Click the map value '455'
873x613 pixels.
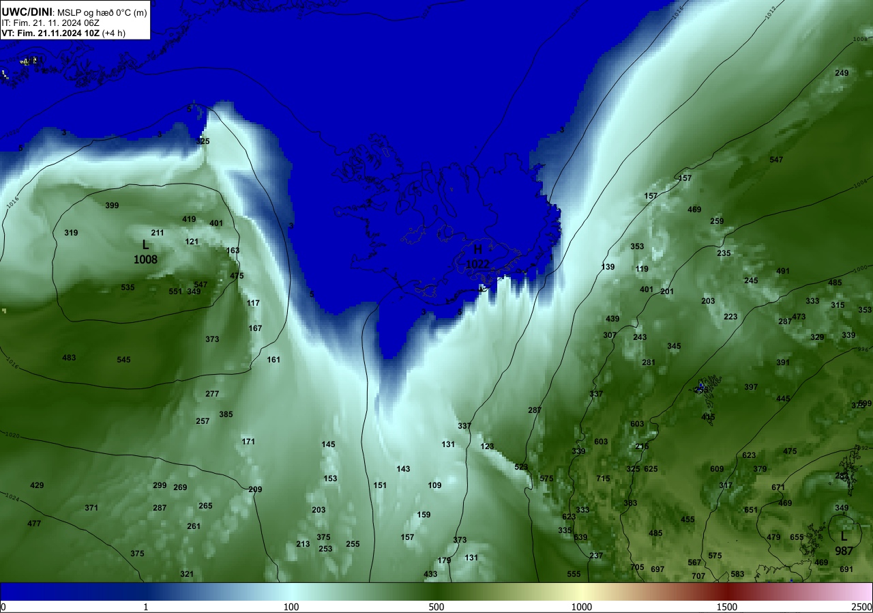(x=687, y=519)
